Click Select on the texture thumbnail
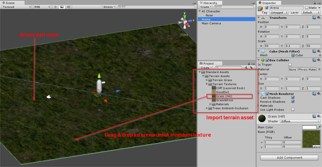Screen dimensions: 322x167 (x=316, y=147)
